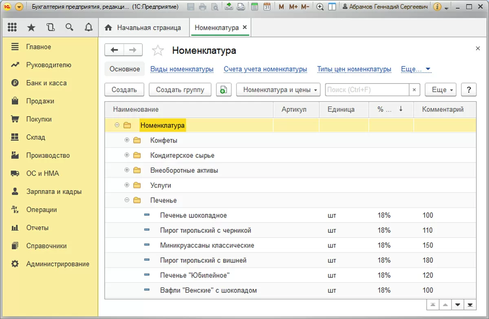The height and width of the screenshot is (319, 489).
Task: Select the Пирог тирольский с вишней row
Action: [x=203, y=260]
